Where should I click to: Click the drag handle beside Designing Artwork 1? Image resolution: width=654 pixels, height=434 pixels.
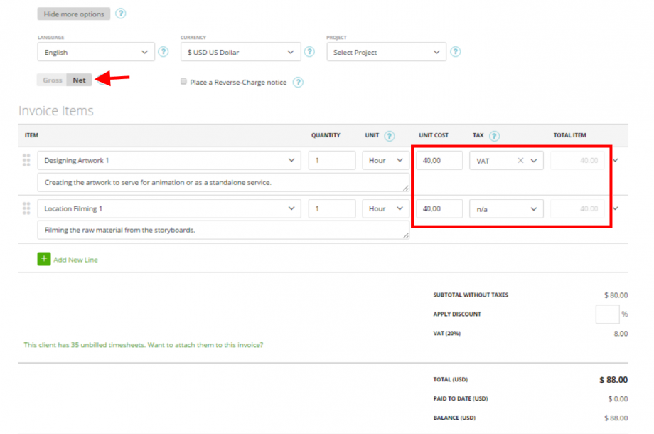point(26,159)
